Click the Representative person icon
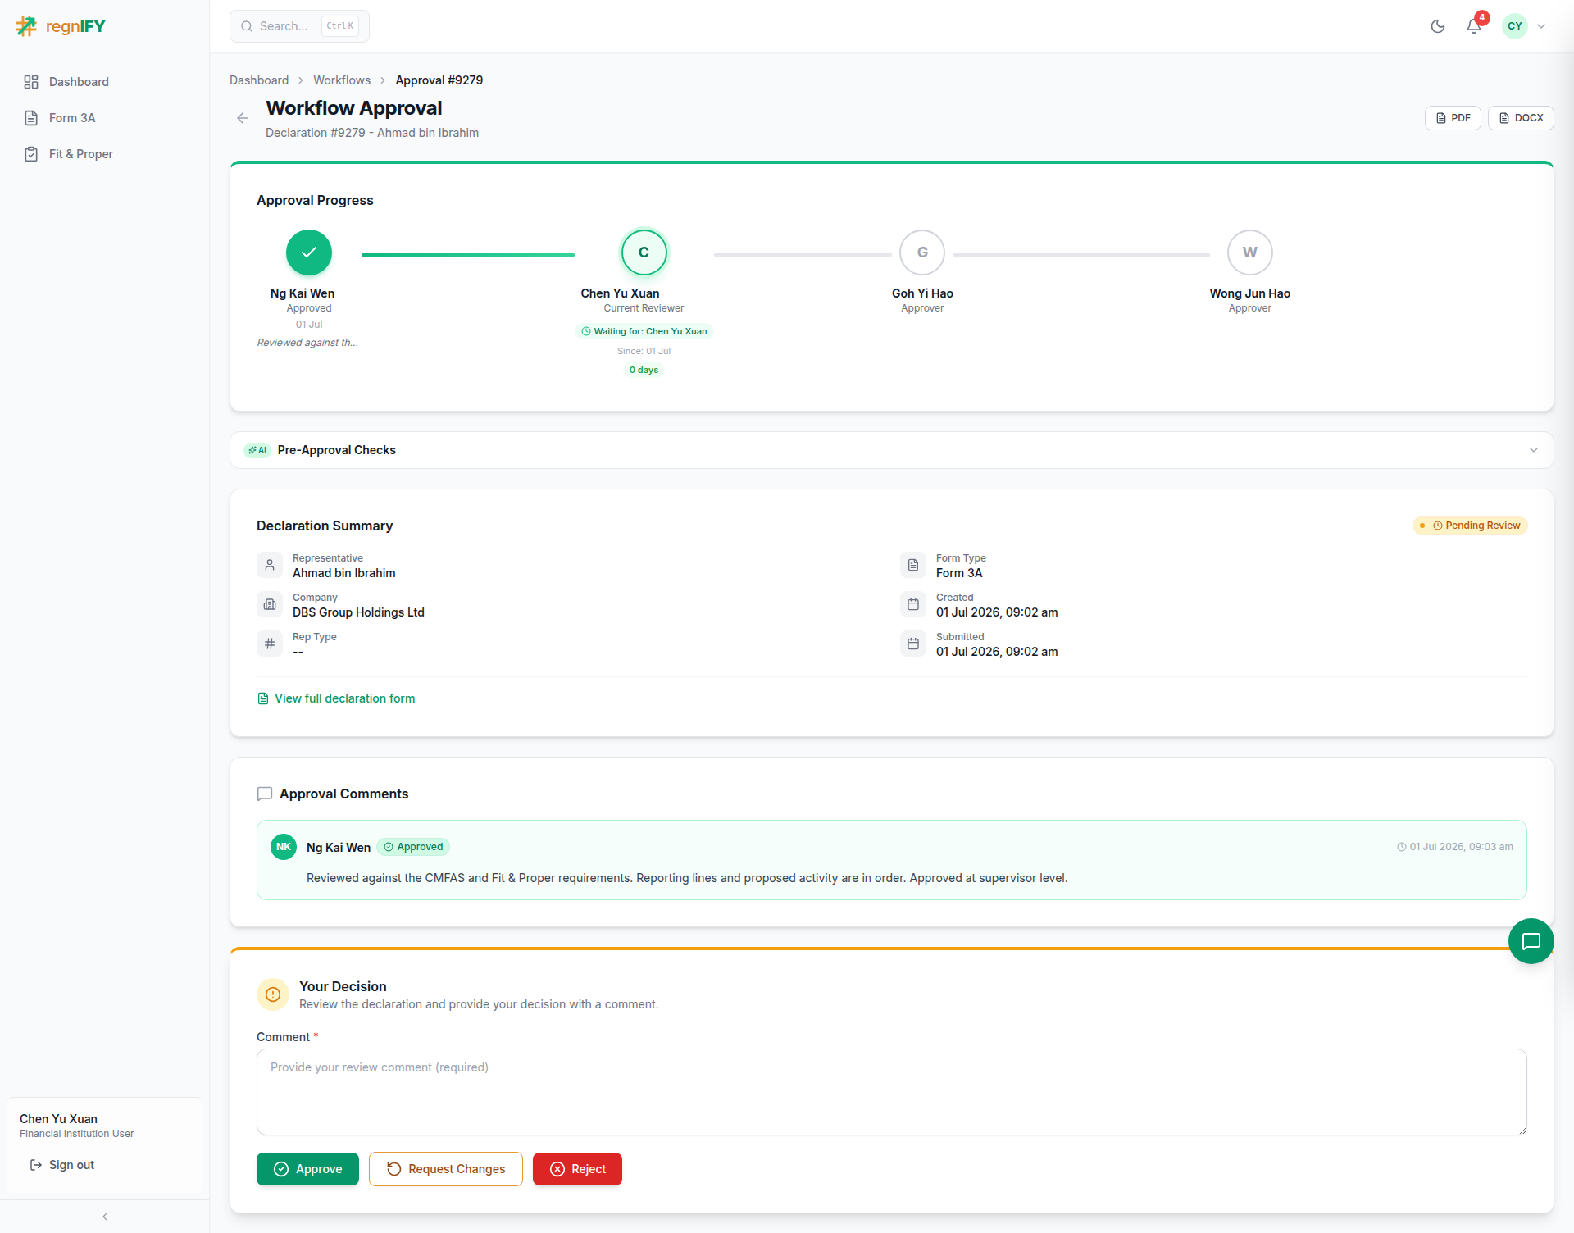This screenshot has width=1574, height=1233. 270,565
